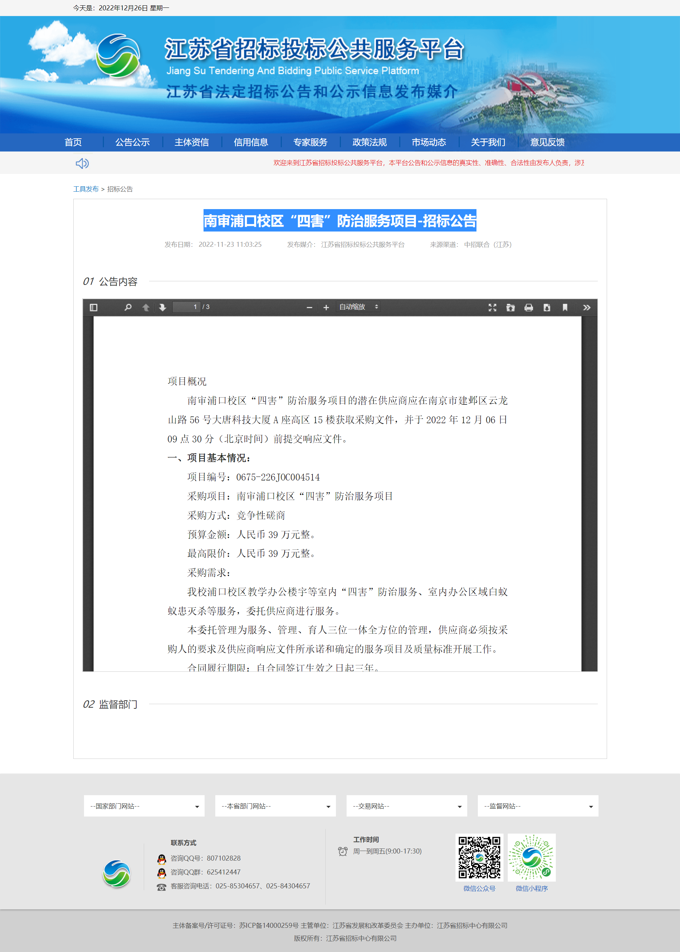Click the clock icon beside working hours
680x952 pixels.
[x=343, y=851]
